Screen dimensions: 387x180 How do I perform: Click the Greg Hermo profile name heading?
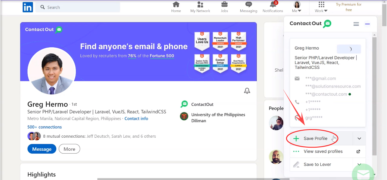48,104
